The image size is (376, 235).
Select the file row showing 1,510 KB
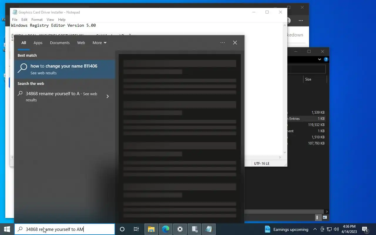tap(307, 137)
